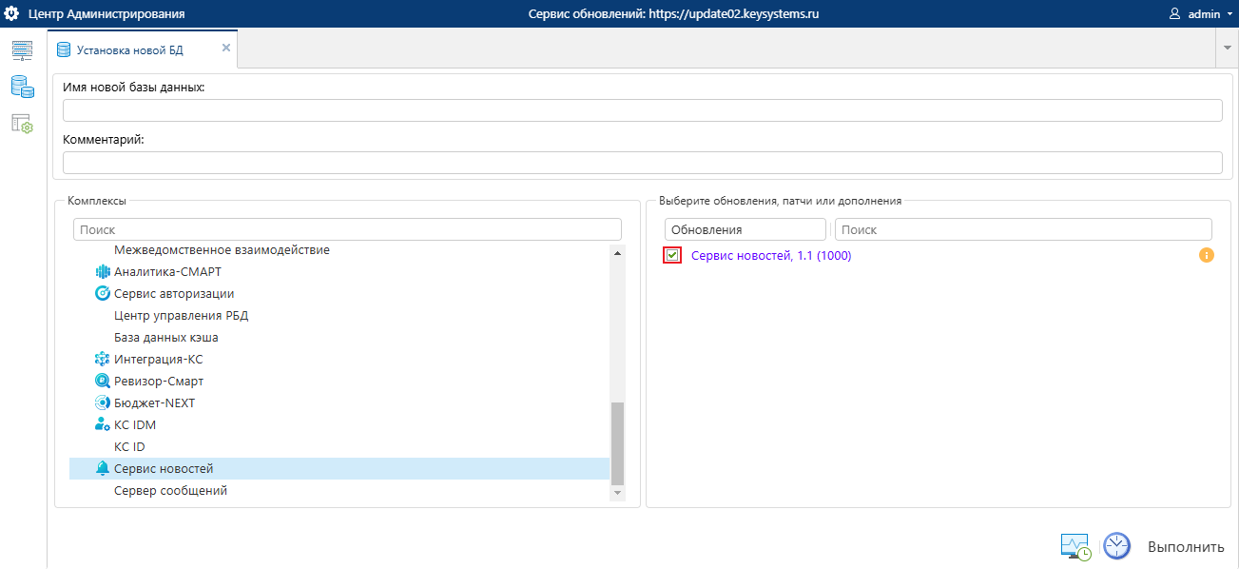
Task: Select Сервер сообщений in the list
Action: [x=170, y=491]
